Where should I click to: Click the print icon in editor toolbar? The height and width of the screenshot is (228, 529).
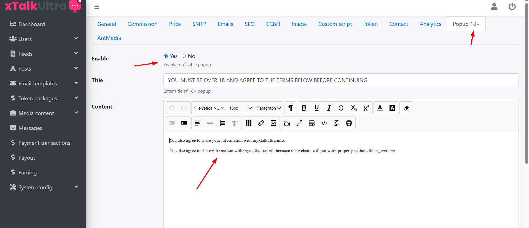tap(349, 123)
